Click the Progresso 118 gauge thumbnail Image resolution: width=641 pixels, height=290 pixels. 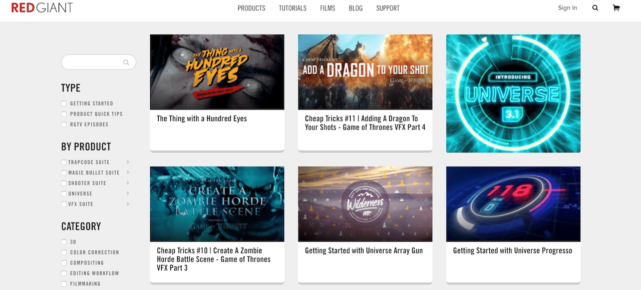click(x=513, y=204)
